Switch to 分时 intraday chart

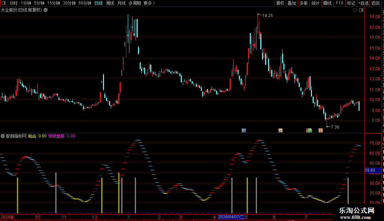14,3
